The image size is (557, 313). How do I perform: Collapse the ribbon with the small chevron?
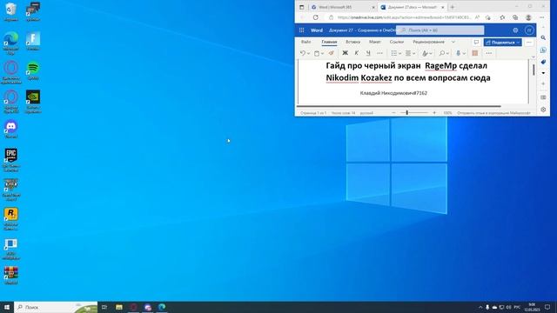click(533, 57)
